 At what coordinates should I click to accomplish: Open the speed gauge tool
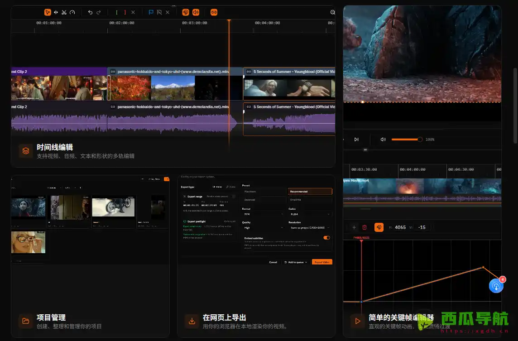pyautogui.click(x=72, y=12)
